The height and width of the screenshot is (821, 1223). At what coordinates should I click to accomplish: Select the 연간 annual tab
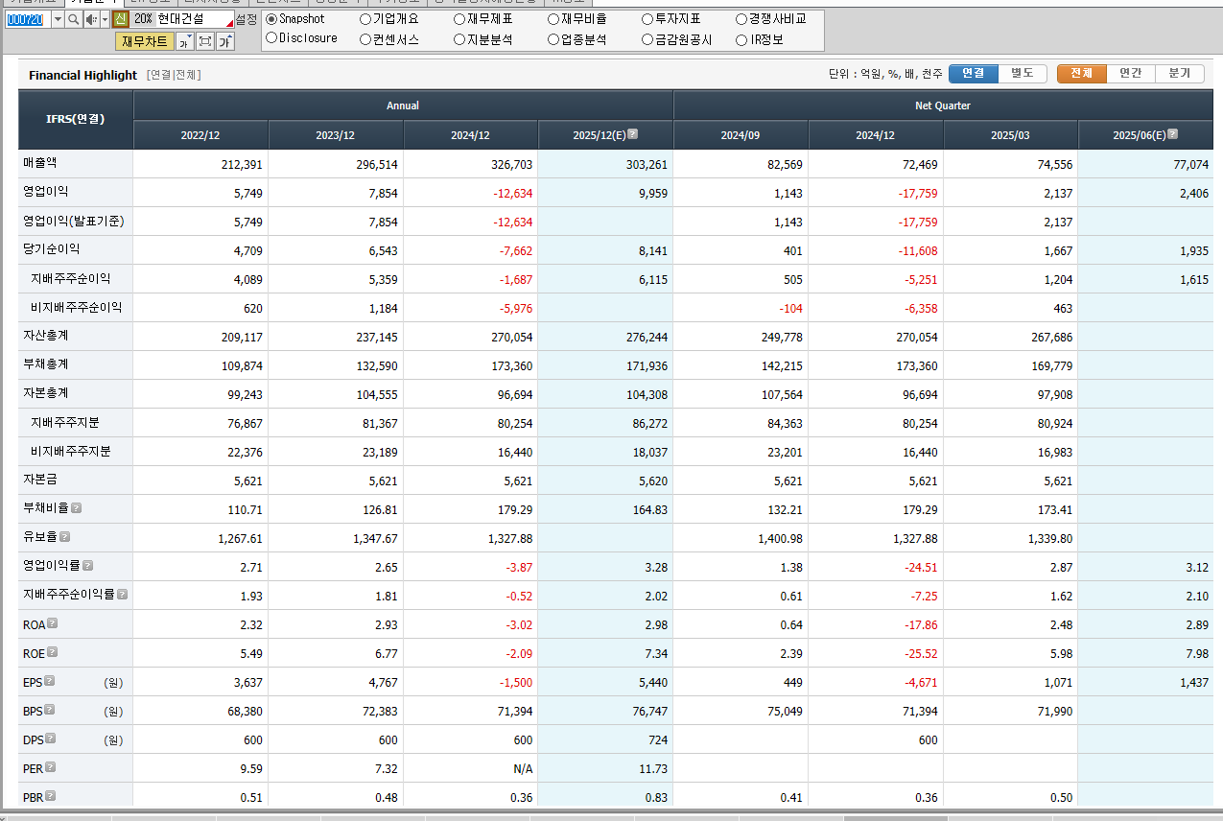[x=1131, y=74]
